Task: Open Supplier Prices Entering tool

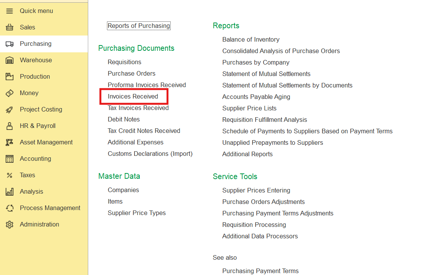Action: (x=256, y=191)
